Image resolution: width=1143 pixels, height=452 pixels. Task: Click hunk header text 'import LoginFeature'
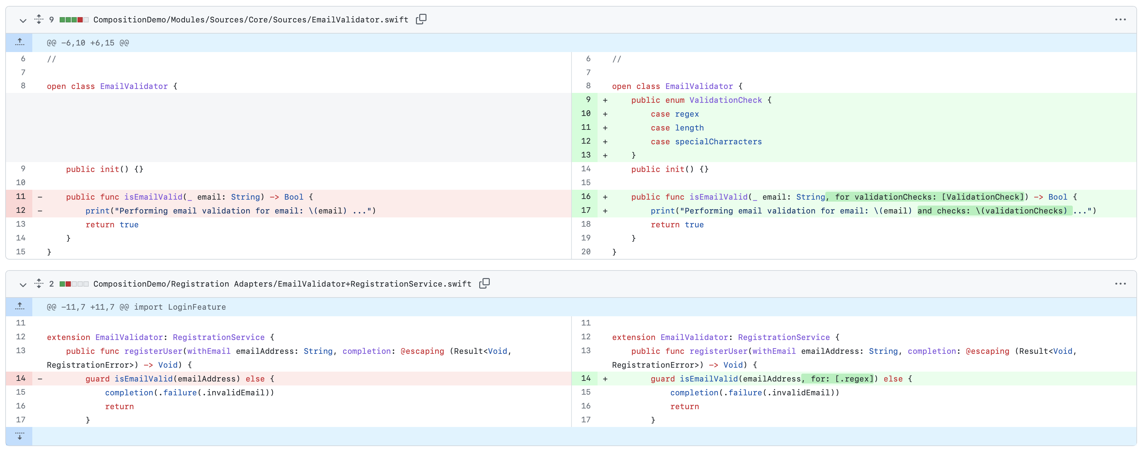(x=180, y=307)
